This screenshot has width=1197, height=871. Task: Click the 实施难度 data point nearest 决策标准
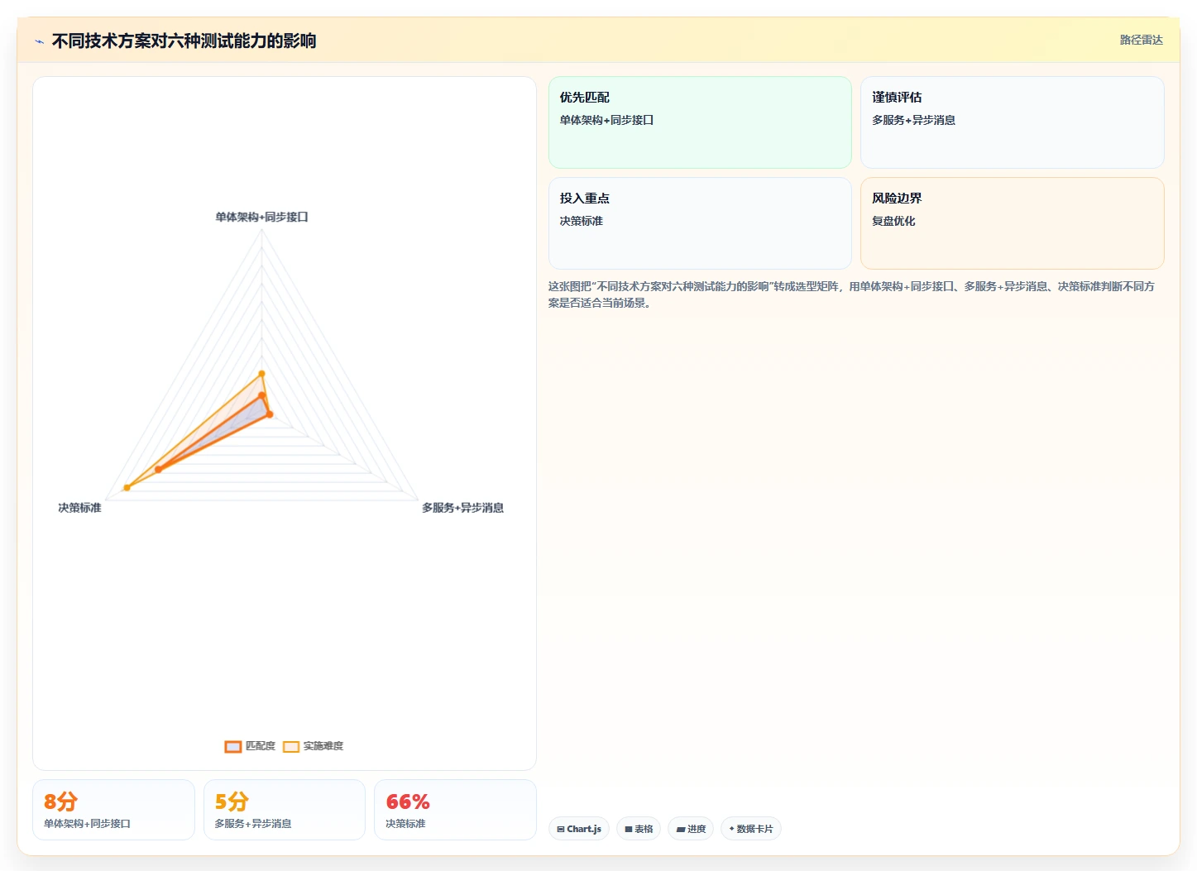click(x=127, y=487)
